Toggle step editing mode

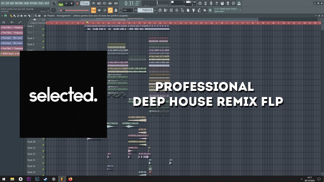(105, 10)
